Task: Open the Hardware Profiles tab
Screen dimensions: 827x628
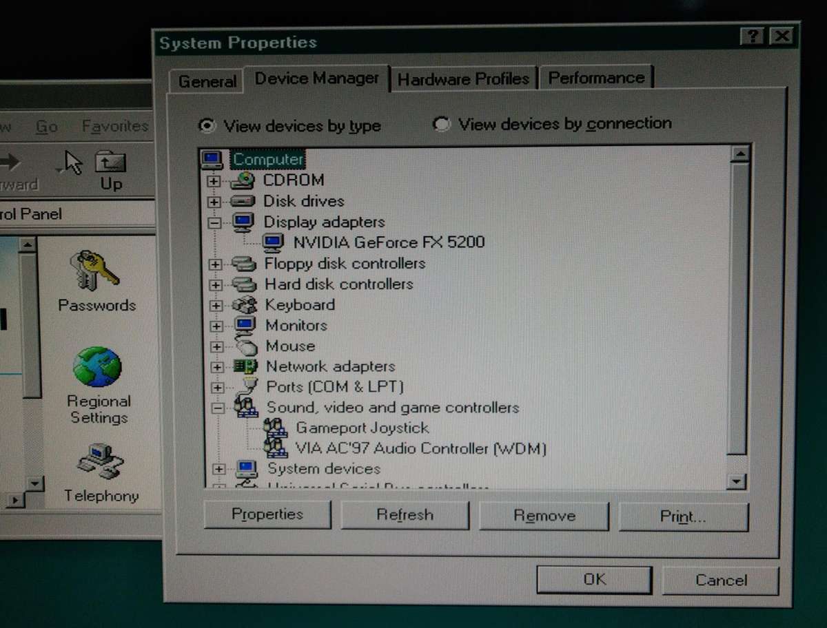Action: 464,78
